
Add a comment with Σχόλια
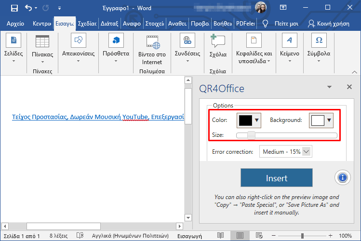tap(218, 46)
